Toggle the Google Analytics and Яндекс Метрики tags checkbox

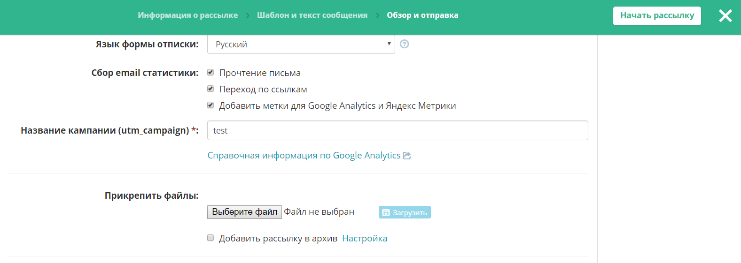click(x=211, y=105)
